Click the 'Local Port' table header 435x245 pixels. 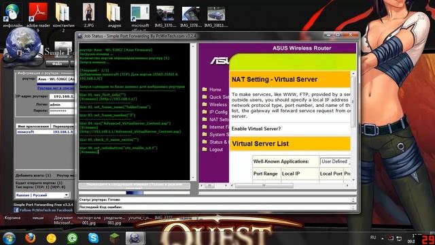pyautogui.click(x=331, y=174)
